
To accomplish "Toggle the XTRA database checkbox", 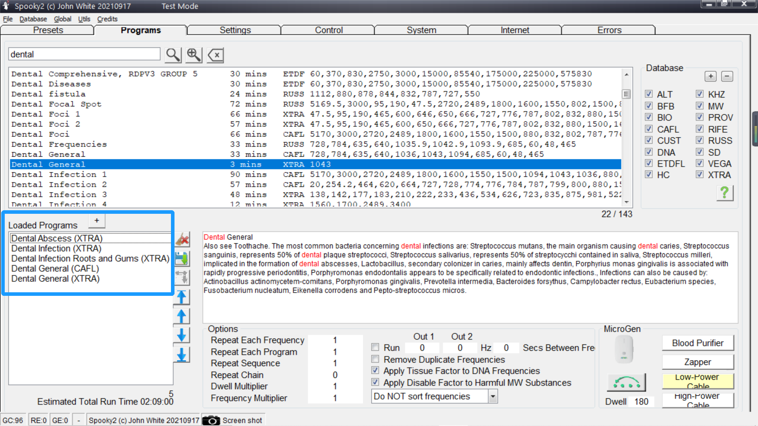I will (700, 175).
